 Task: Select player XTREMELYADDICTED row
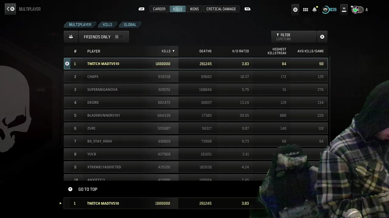coord(196,167)
